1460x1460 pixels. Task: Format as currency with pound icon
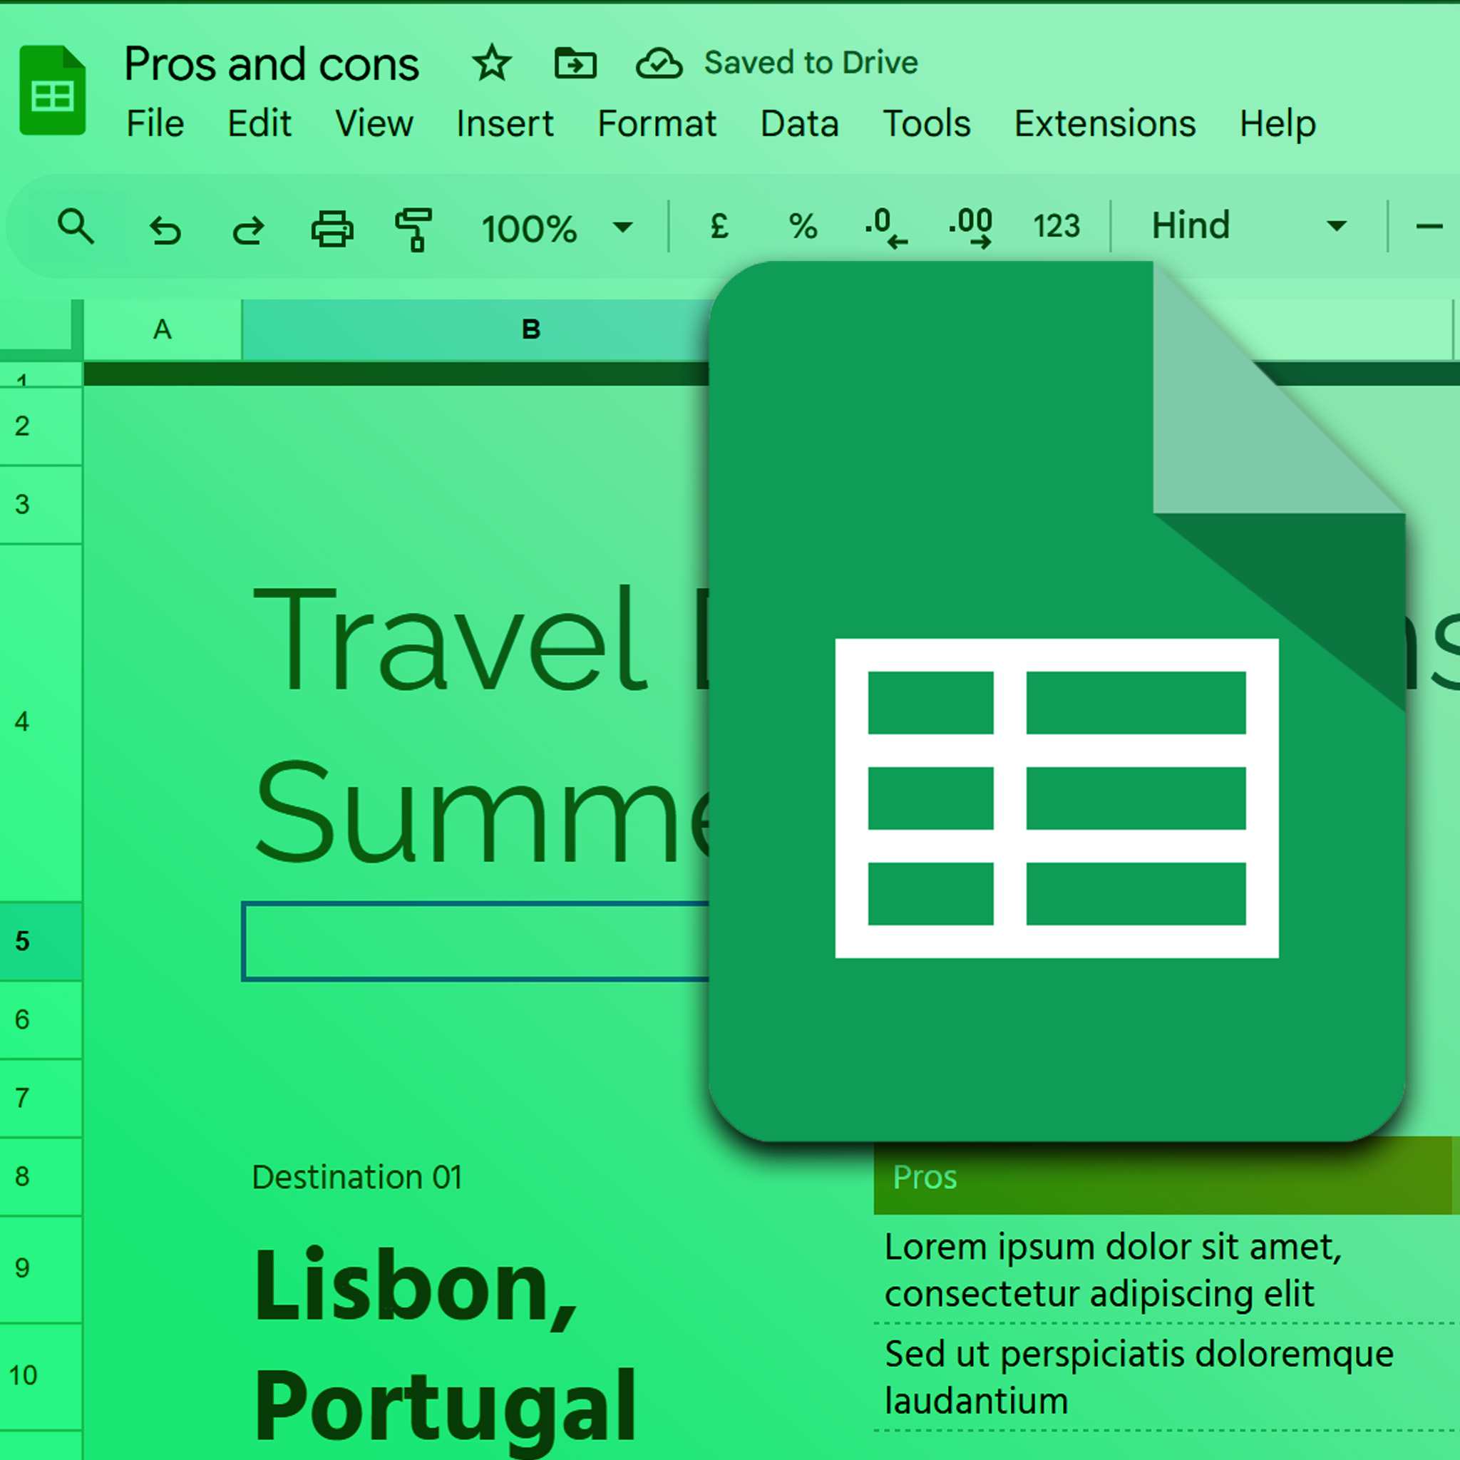point(719,225)
